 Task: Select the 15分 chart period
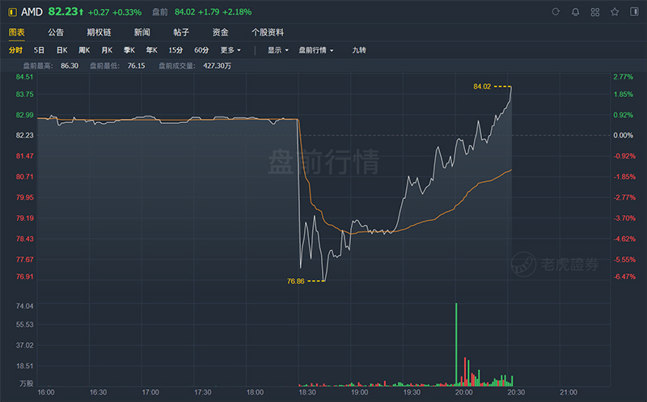click(175, 50)
